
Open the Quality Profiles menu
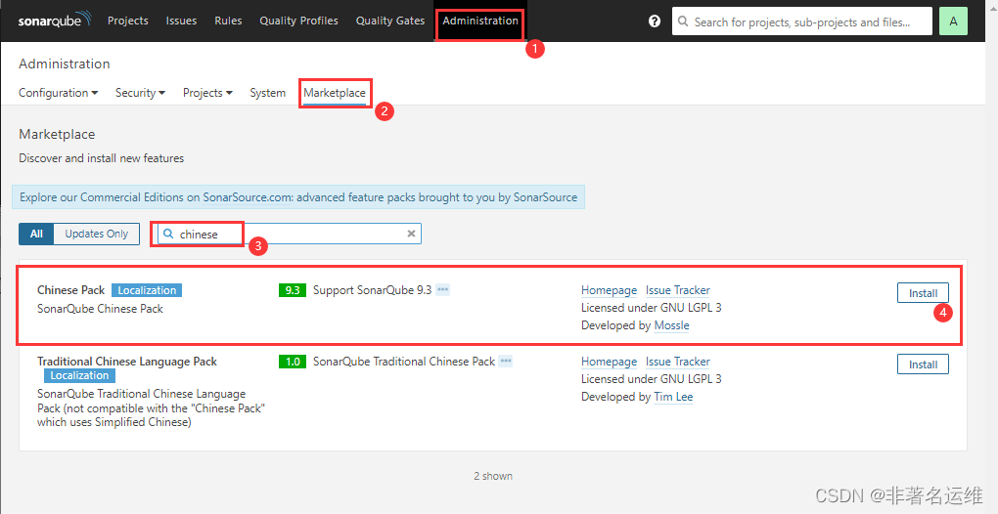tap(298, 21)
